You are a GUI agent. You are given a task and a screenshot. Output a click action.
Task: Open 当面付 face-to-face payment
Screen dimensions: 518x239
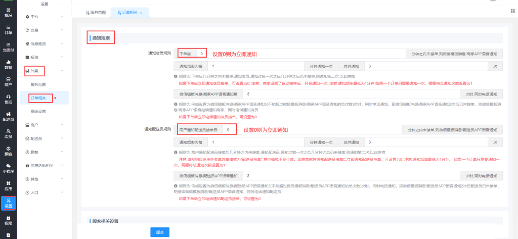pos(8,47)
